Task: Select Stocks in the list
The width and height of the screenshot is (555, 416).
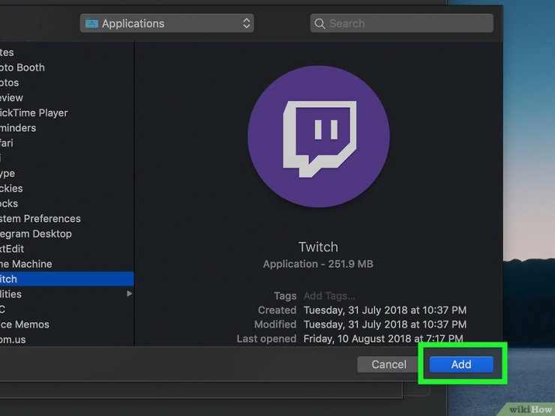Action: pos(67,203)
